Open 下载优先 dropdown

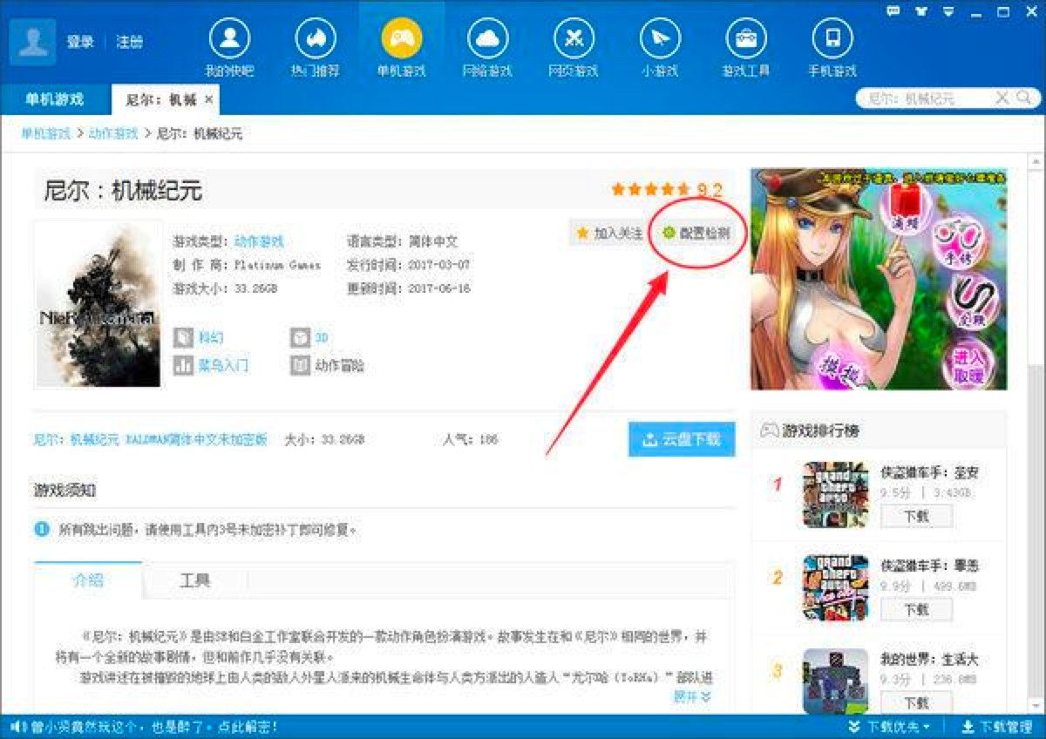coord(889,726)
